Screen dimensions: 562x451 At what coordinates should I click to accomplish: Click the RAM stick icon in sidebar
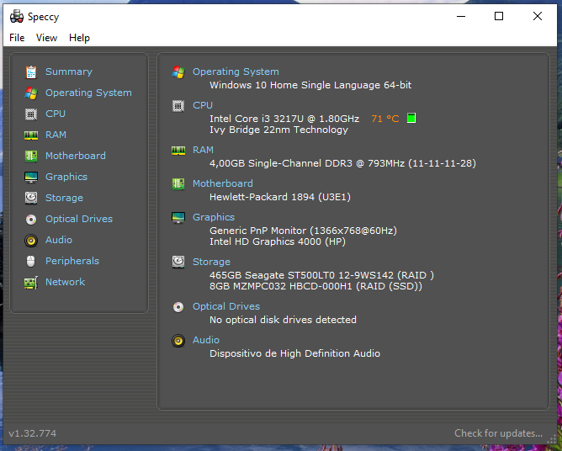[31, 135]
